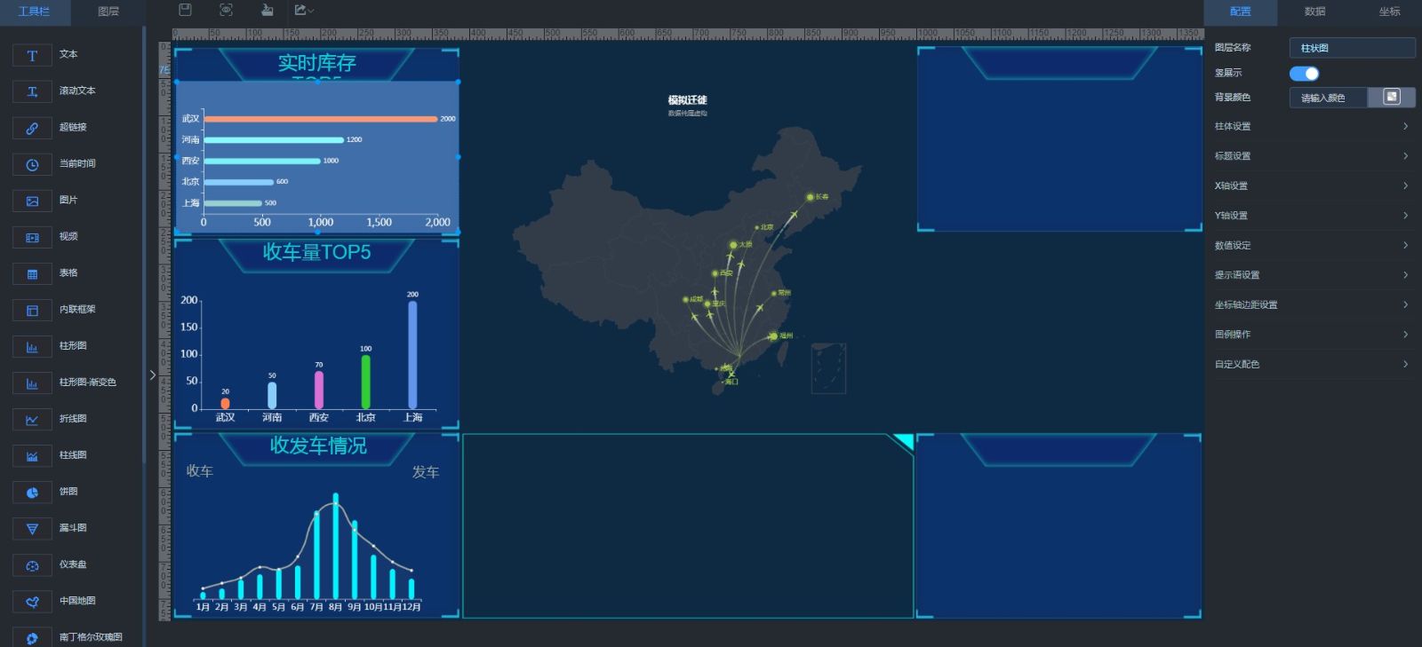Image resolution: width=1422 pixels, height=647 pixels.
Task: Click the 图层名称 input field
Action: (1351, 48)
